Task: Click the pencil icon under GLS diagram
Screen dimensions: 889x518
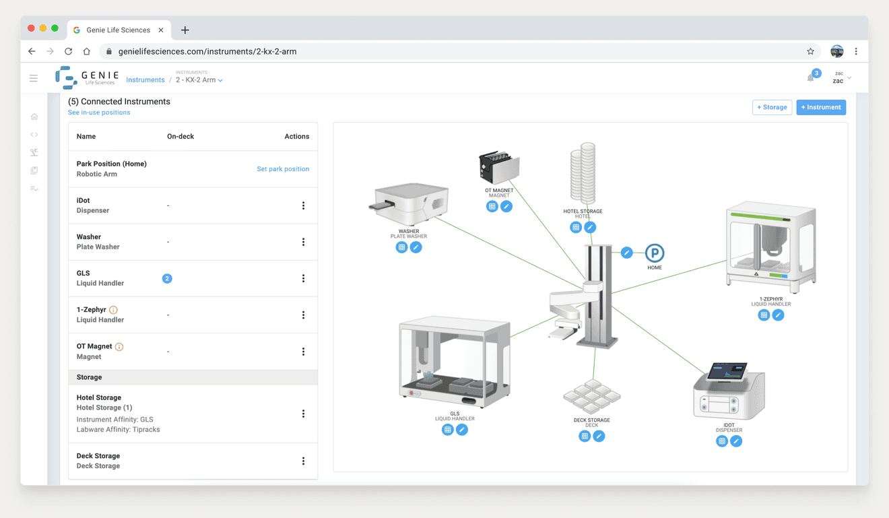Action: pyautogui.click(x=462, y=429)
